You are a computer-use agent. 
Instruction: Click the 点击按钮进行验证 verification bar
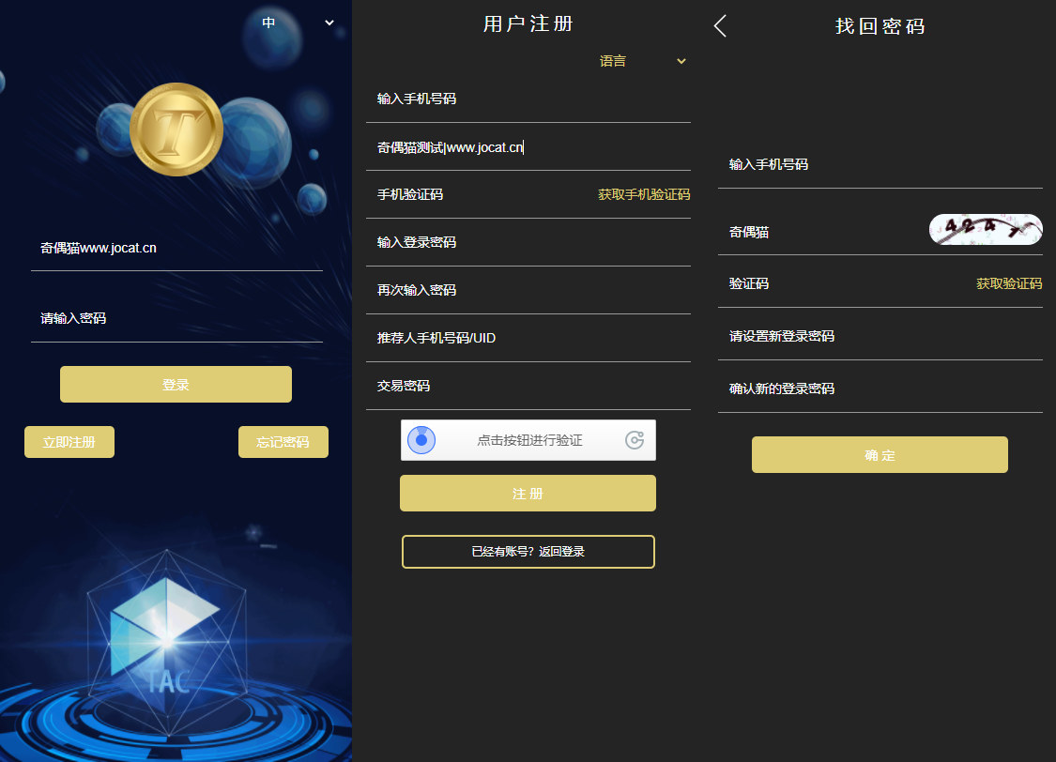pos(528,440)
